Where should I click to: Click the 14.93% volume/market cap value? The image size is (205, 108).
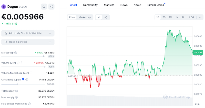coord(50,73)
